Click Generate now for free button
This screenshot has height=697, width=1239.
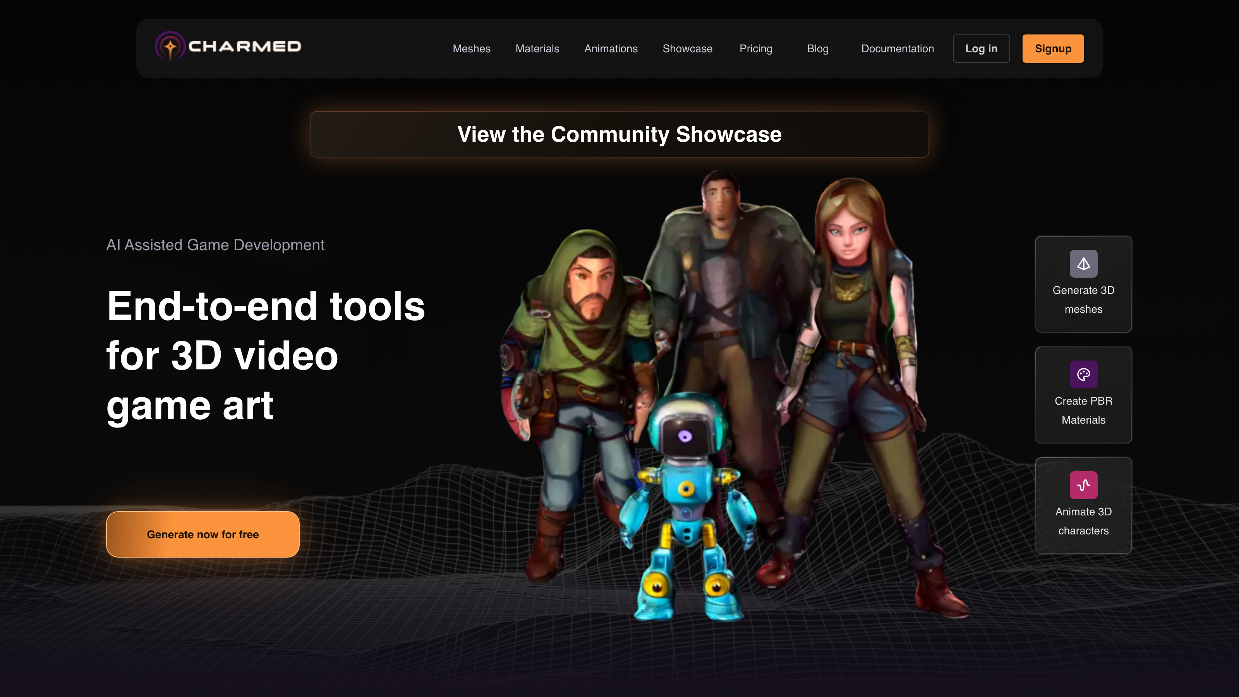click(x=202, y=534)
